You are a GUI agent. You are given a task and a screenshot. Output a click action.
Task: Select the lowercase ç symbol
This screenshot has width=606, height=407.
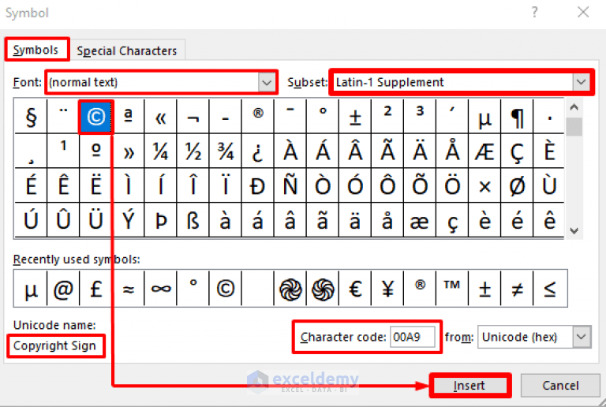tap(452, 220)
